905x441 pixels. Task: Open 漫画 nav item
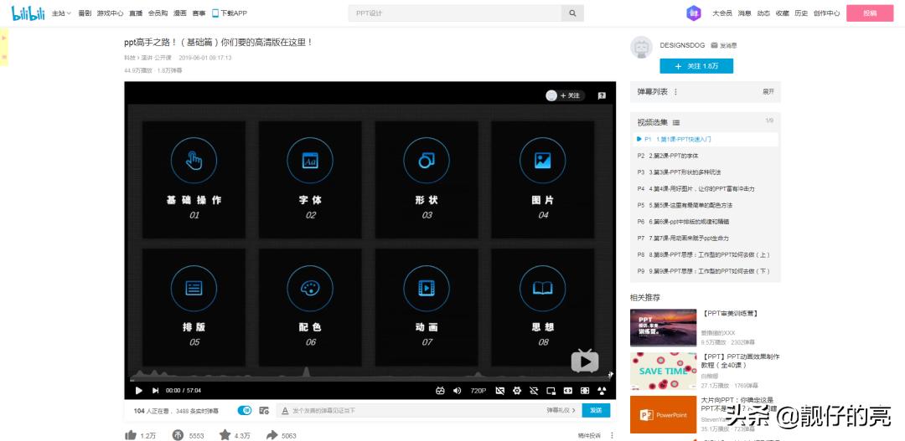click(x=180, y=13)
